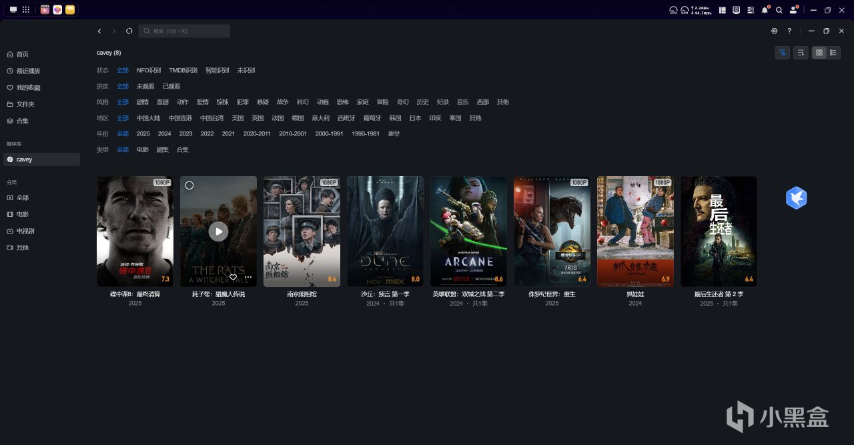The width and height of the screenshot is (854, 445).
Task: Open the purple chat-bubble app icon
Action: pos(57,10)
